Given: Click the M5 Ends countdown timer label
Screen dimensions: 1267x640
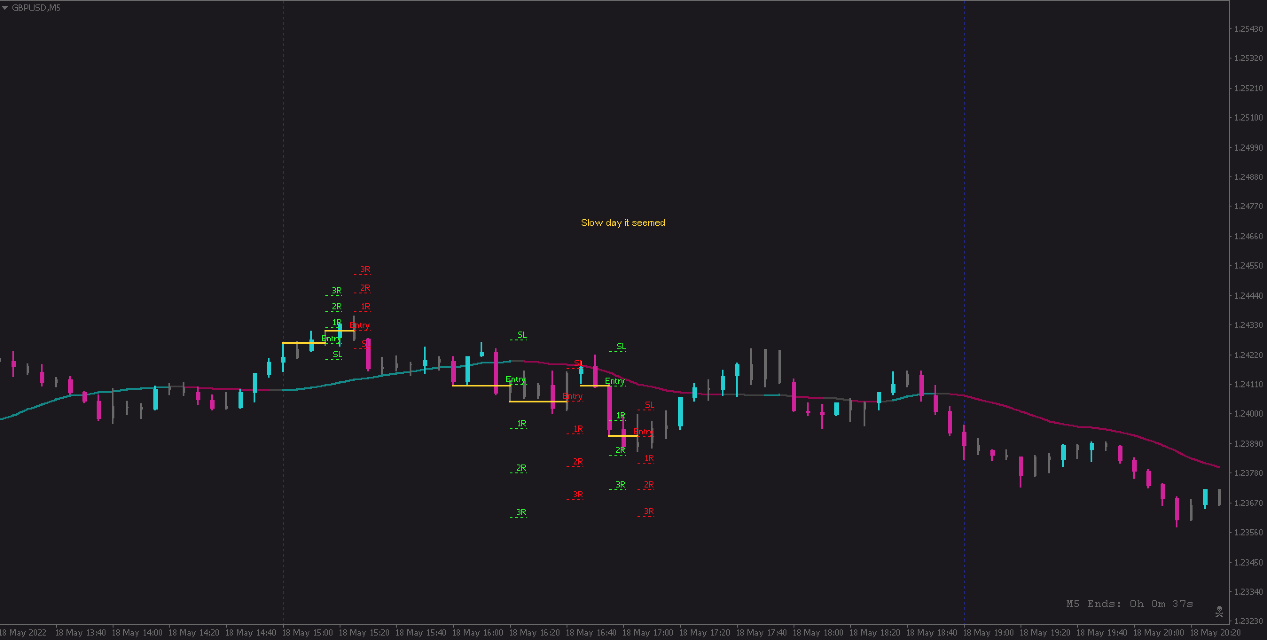Looking at the screenshot, I should coord(1129,604).
